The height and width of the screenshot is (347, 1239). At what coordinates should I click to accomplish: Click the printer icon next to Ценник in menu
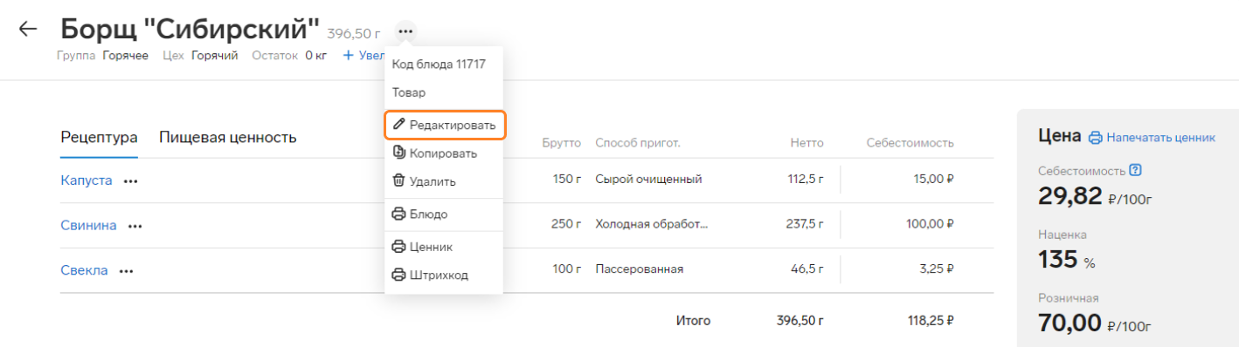click(x=398, y=247)
